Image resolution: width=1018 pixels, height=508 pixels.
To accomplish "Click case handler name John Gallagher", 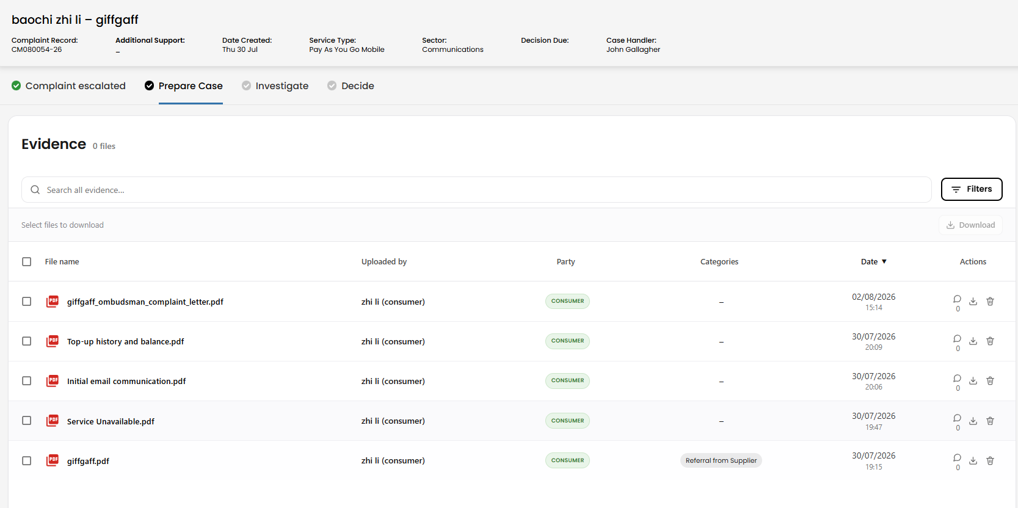I will [633, 49].
